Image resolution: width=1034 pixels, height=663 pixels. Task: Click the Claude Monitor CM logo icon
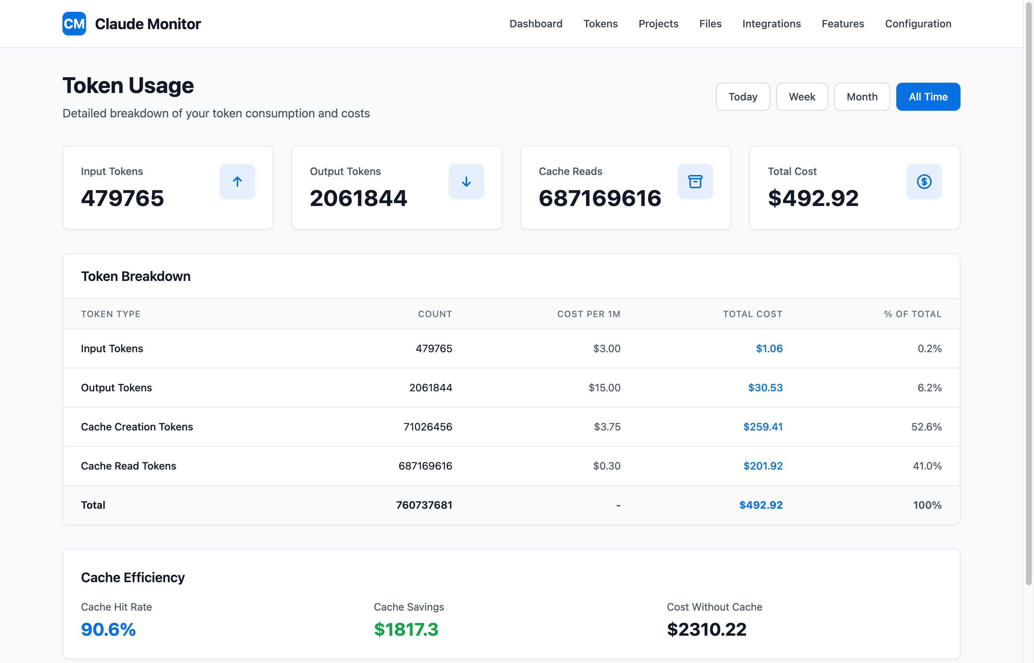point(73,24)
